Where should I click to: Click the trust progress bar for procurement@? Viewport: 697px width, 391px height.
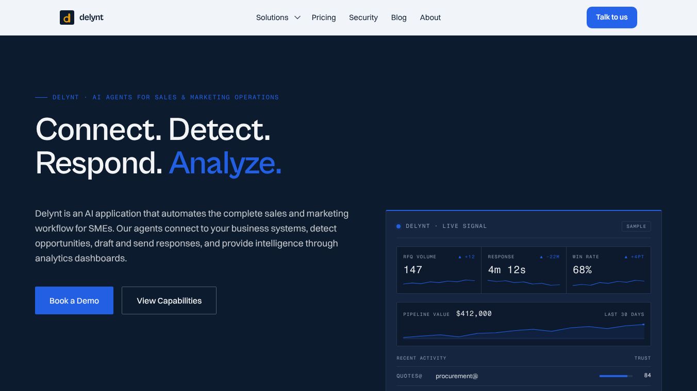click(x=616, y=376)
